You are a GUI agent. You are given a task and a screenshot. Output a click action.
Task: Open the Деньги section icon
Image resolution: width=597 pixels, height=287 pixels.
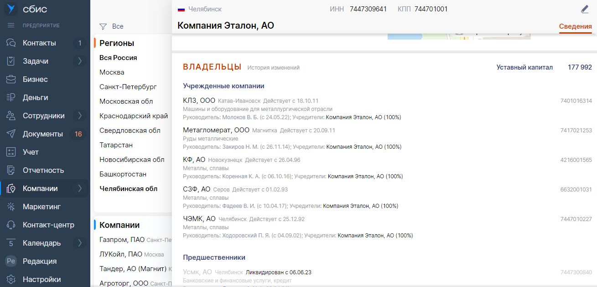click(x=11, y=97)
